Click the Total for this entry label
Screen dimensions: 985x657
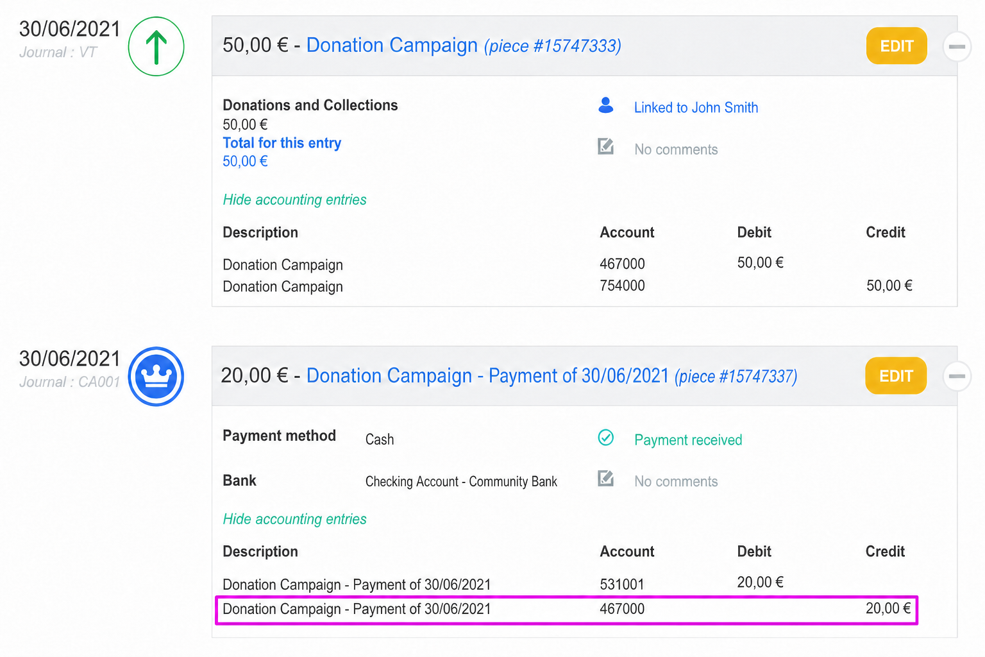(282, 143)
